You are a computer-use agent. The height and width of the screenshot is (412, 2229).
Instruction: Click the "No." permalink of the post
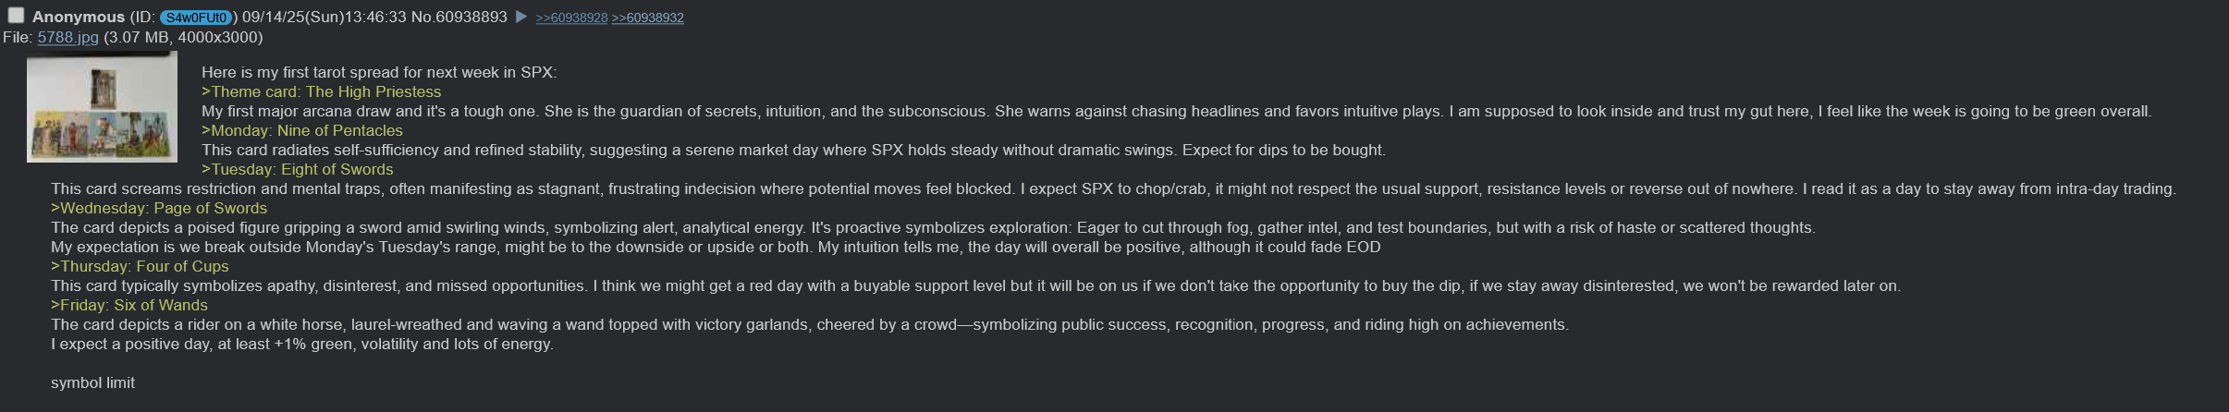pos(422,17)
